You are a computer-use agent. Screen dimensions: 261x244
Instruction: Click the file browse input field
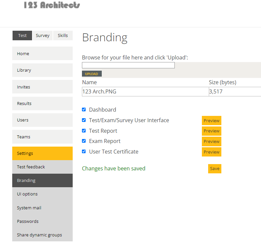128,65
